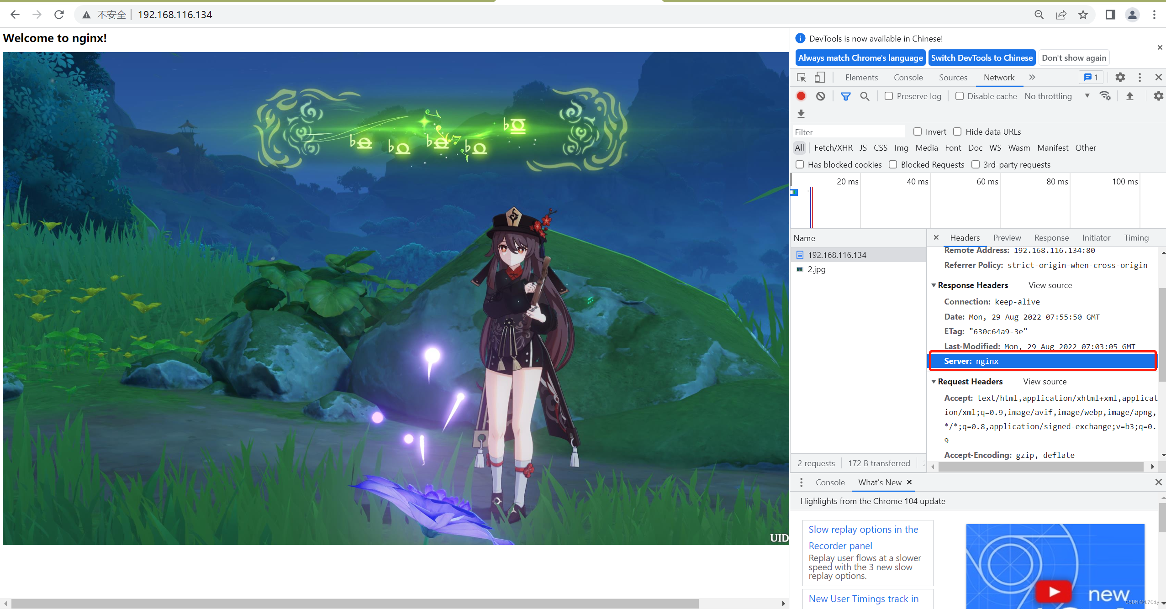The height and width of the screenshot is (609, 1166).
Task: Open the Timing tab of request
Action: coord(1136,237)
